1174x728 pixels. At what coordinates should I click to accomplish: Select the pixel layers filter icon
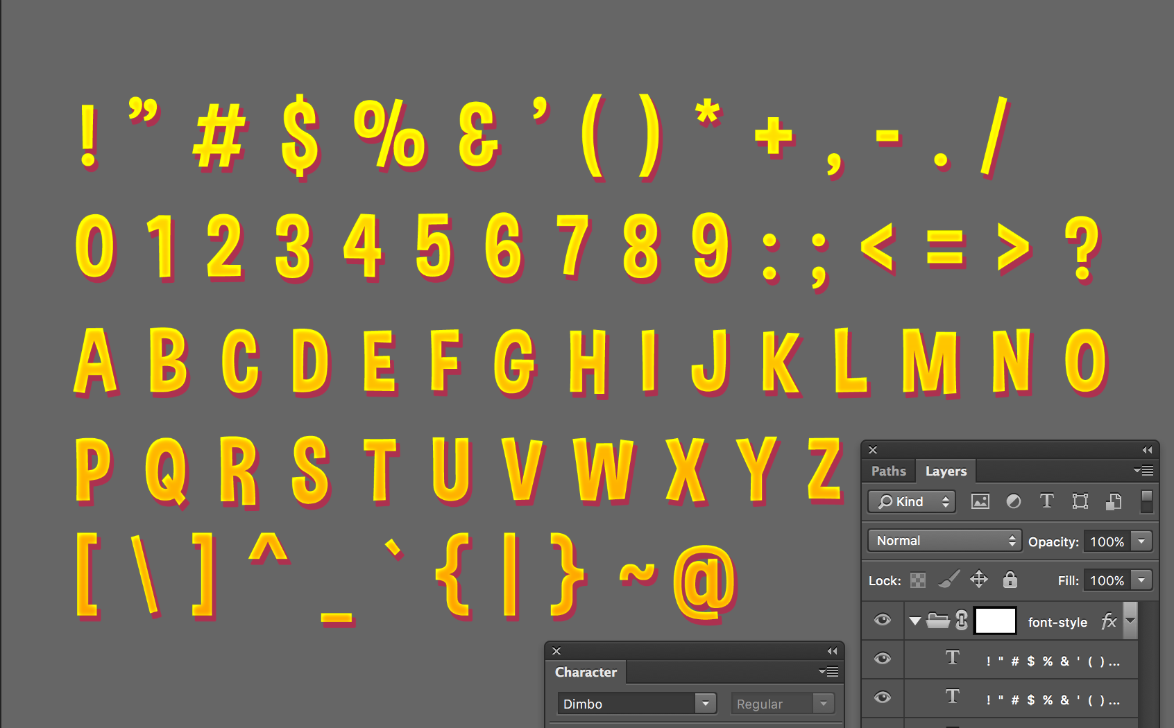click(980, 501)
